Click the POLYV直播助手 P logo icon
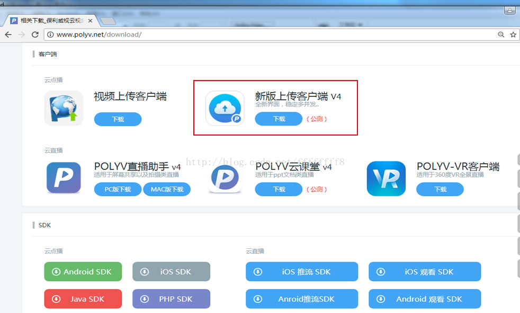Viewport: 520px width, 313px height. point(64,178)
